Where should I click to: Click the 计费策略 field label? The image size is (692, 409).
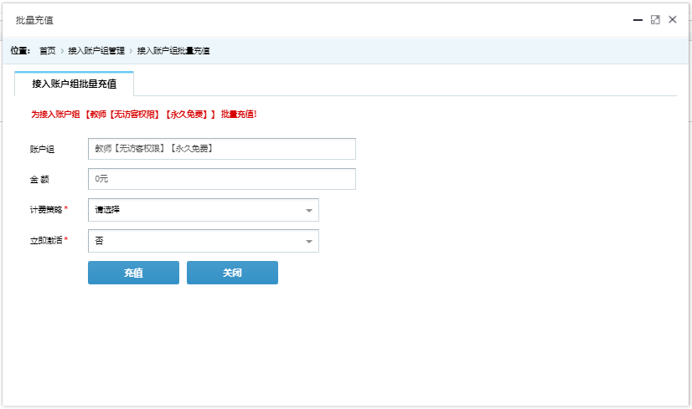pyautogui.click(x=46, y=210)
